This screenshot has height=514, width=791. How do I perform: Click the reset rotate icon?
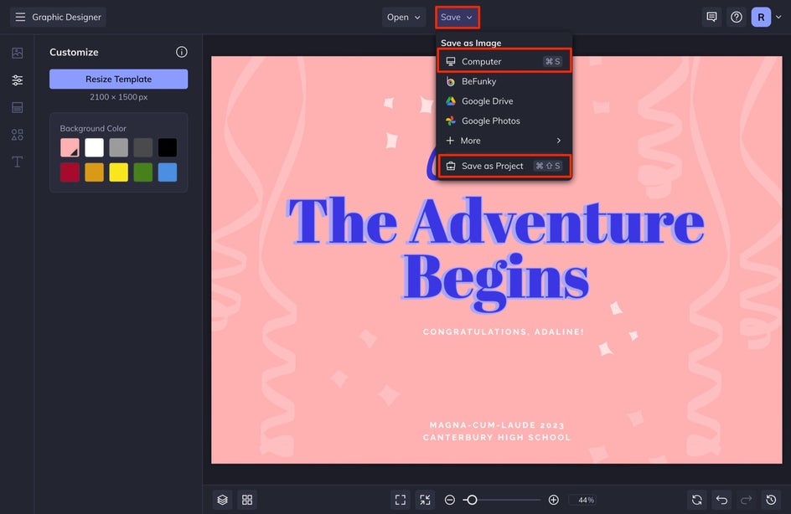tap(697, 500)
